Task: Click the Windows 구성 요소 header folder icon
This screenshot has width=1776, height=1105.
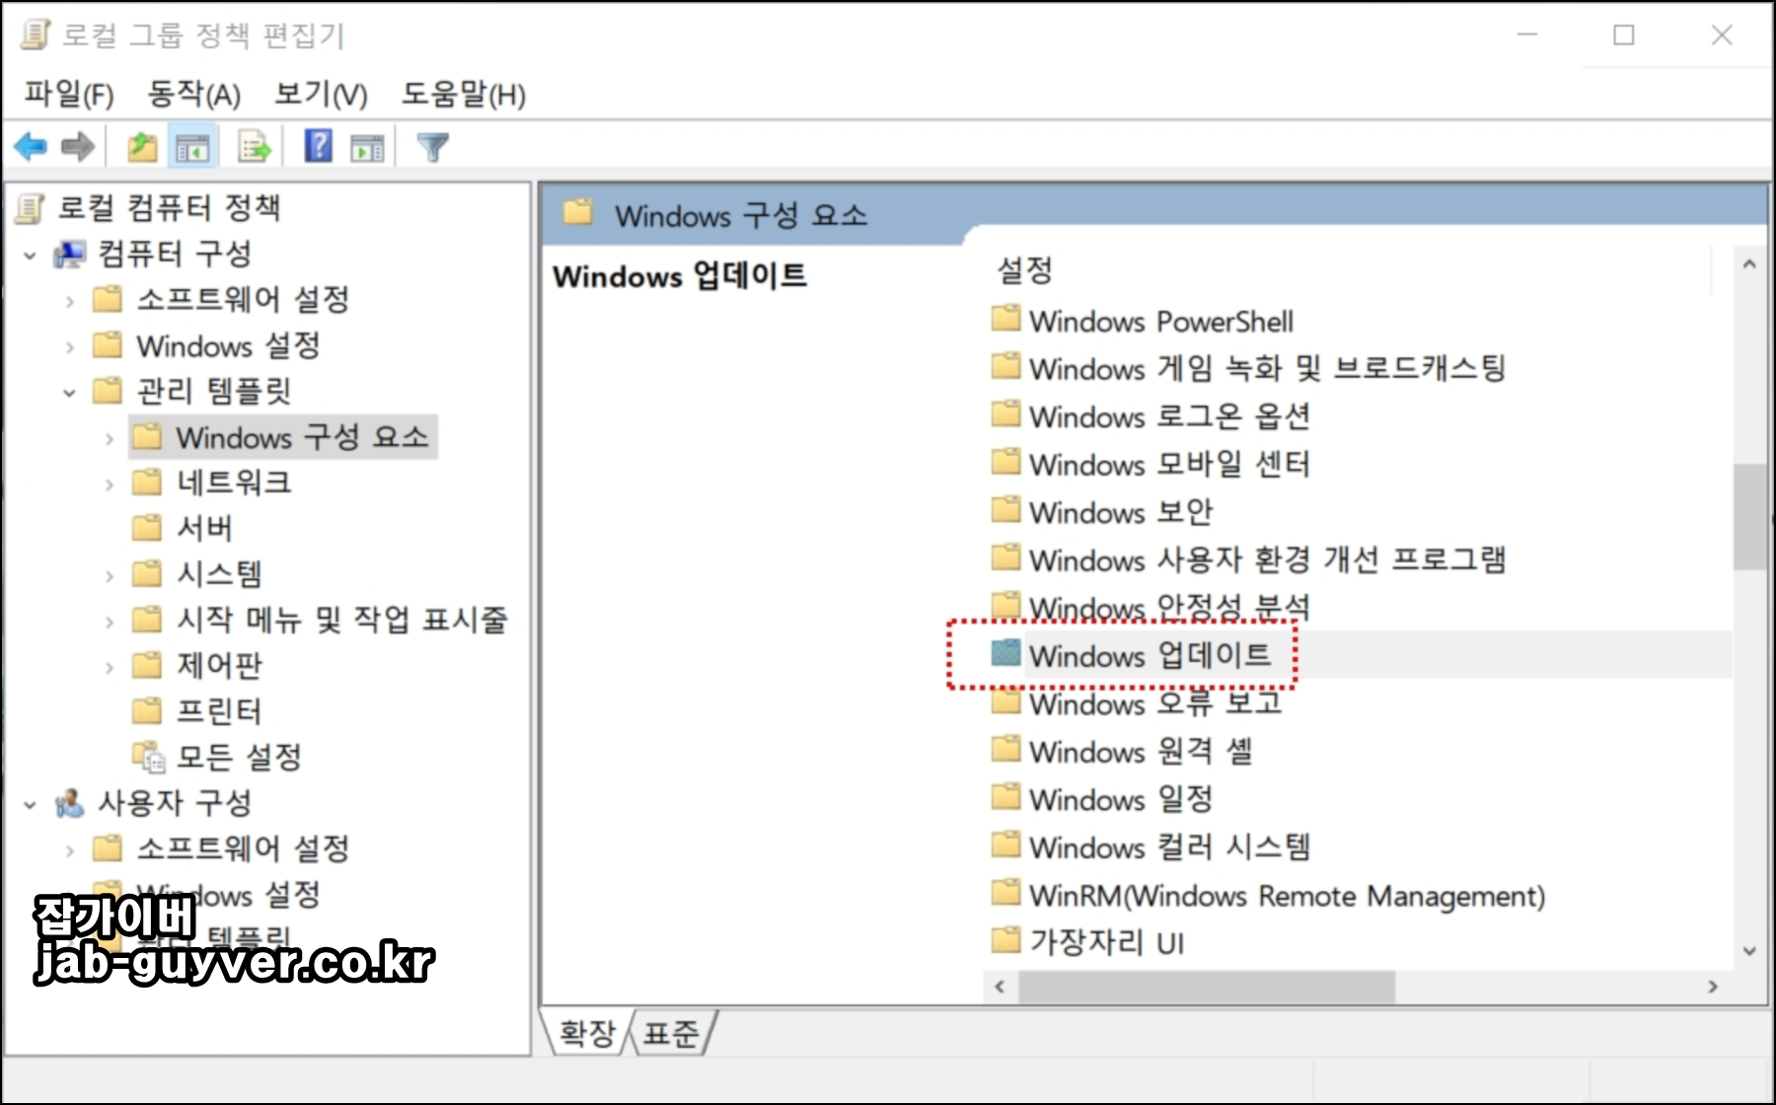Action: pos(578,212)
